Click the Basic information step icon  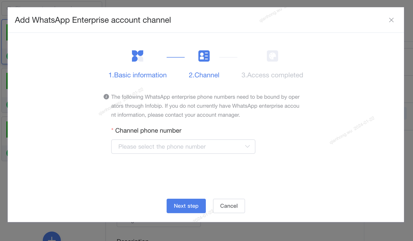(x=137, y=56)
